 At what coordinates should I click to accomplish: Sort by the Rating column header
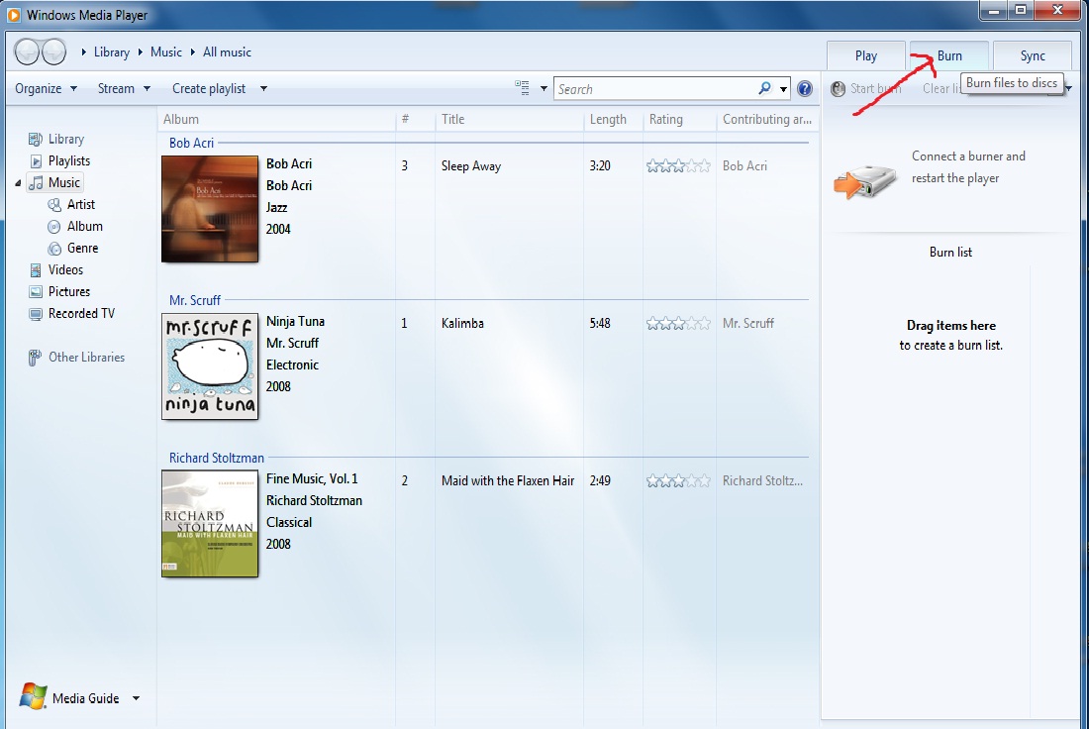click(x=680, y=119)
